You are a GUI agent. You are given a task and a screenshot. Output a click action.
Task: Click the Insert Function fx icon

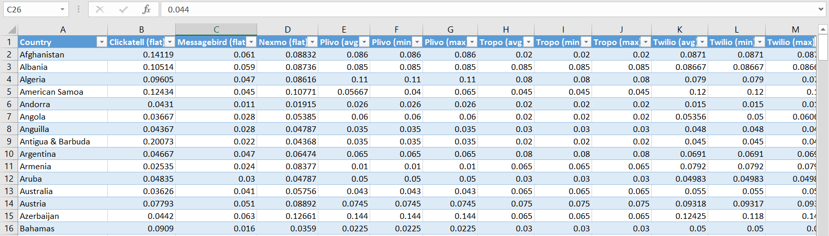146,9
